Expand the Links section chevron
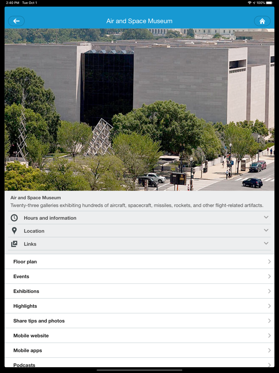 pyautogui.click(x=266, y=243)
